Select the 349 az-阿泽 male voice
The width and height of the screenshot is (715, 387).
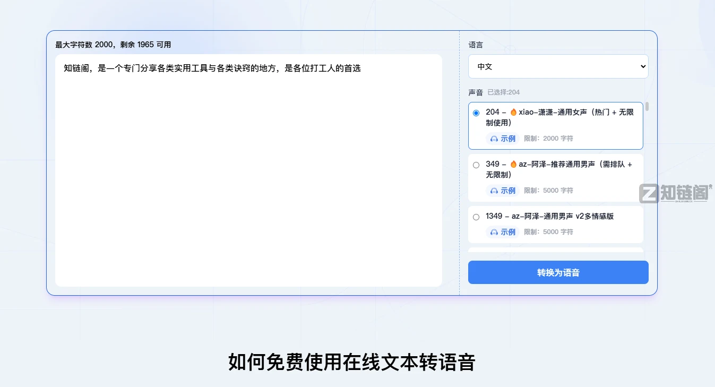point(476,165)
